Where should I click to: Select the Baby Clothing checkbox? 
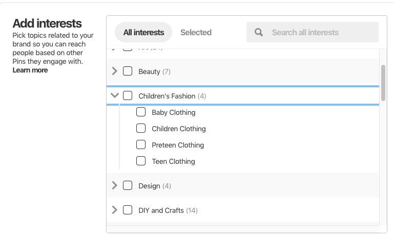(141, 112)
